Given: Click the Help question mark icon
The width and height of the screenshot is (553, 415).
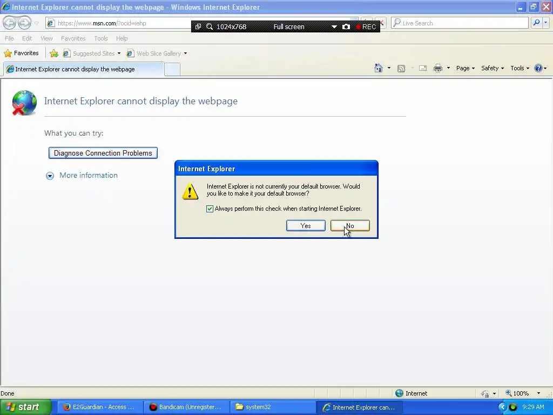Looking at the screenshot, I should tap(538, 68).
